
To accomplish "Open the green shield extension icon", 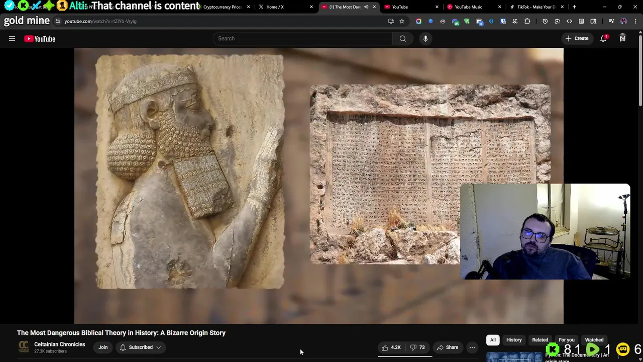I will [x=467, y=21].
